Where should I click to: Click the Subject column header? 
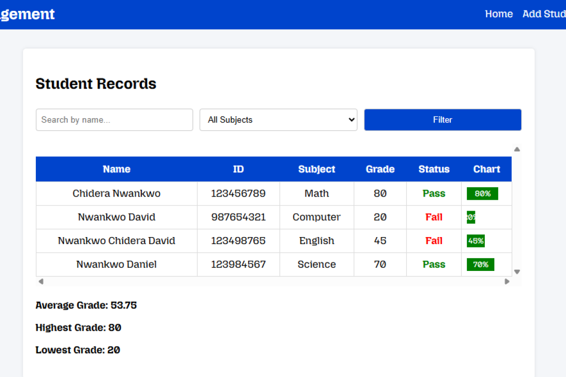point(316,169)
